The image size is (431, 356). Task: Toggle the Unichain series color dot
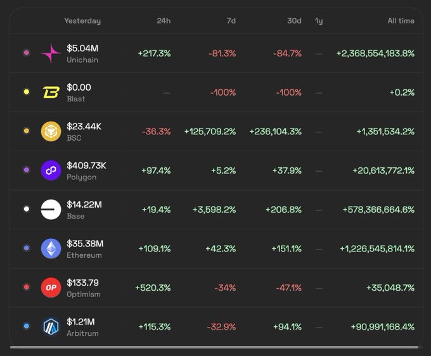pyautogui.click(x=26, y=53)
